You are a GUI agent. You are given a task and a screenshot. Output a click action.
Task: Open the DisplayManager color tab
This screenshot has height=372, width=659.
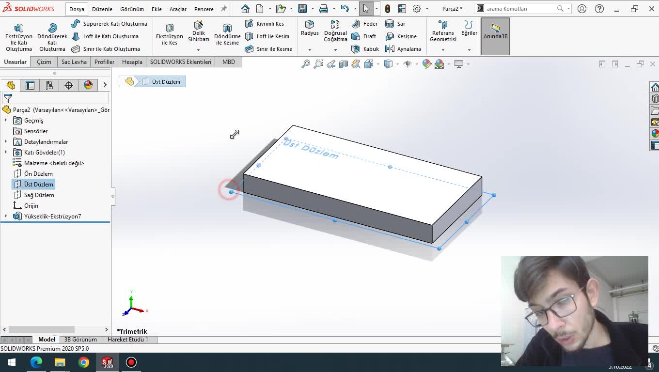coord(88,85)
